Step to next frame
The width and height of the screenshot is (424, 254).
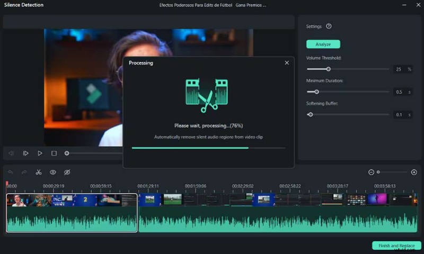click(25, 153)
